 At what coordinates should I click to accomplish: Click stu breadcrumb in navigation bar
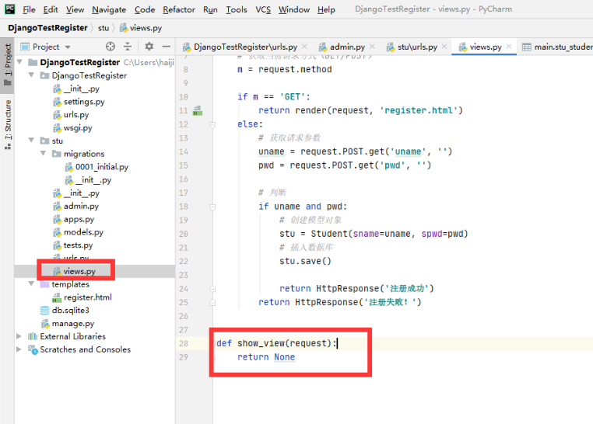click(x=104, y=28)
